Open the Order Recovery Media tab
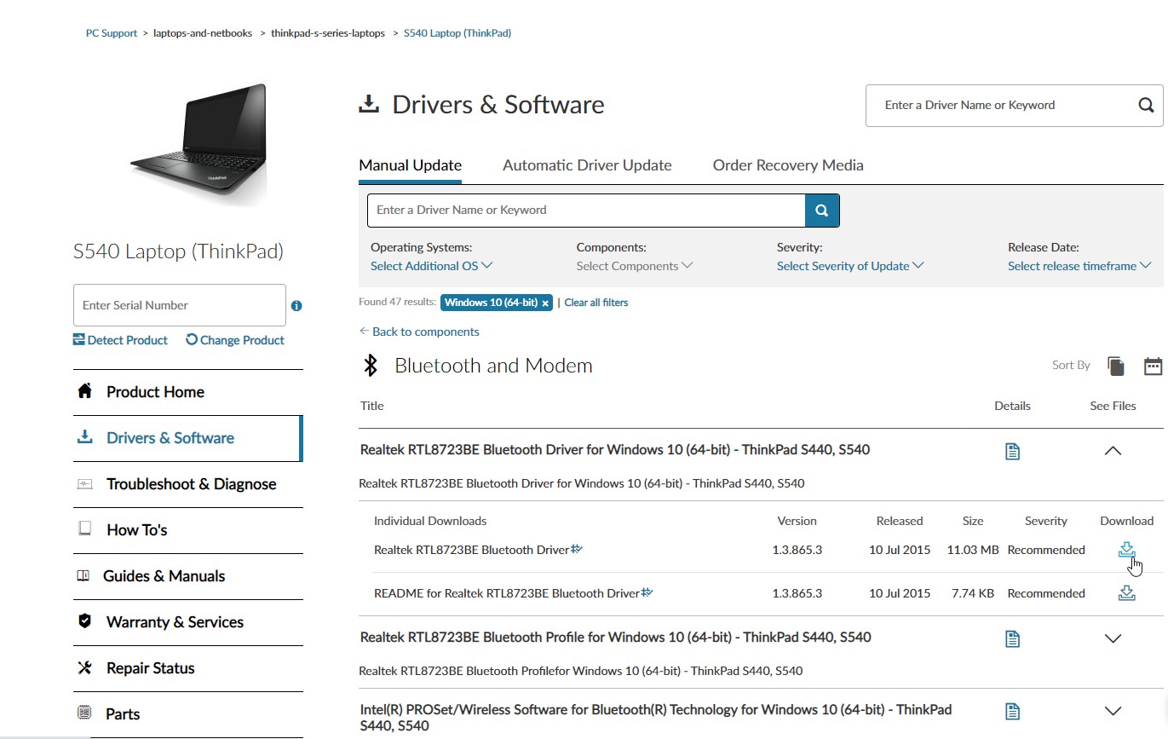Image resolution: width=1168 pixels, height=739 pixels. pyautogui.click(x=787, y=165)
